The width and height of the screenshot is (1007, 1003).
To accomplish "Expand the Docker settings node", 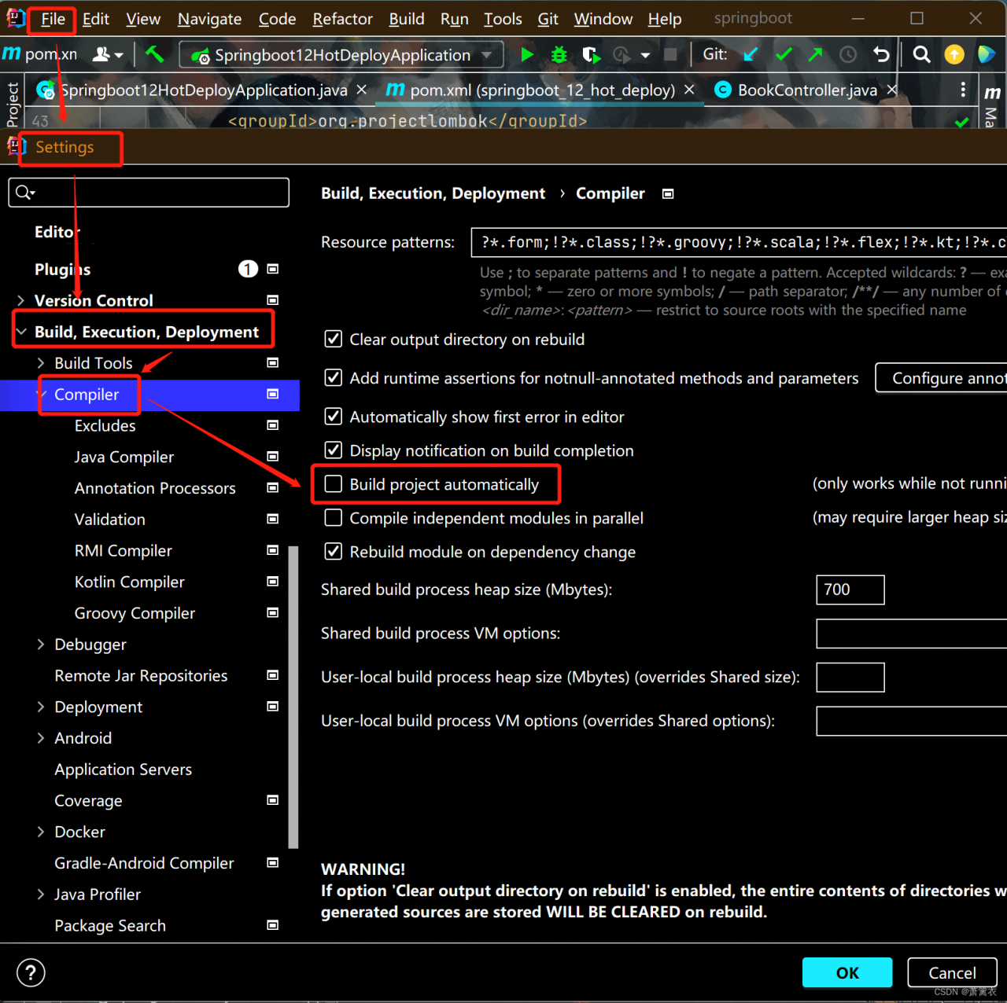I will [x=41, y=832].
